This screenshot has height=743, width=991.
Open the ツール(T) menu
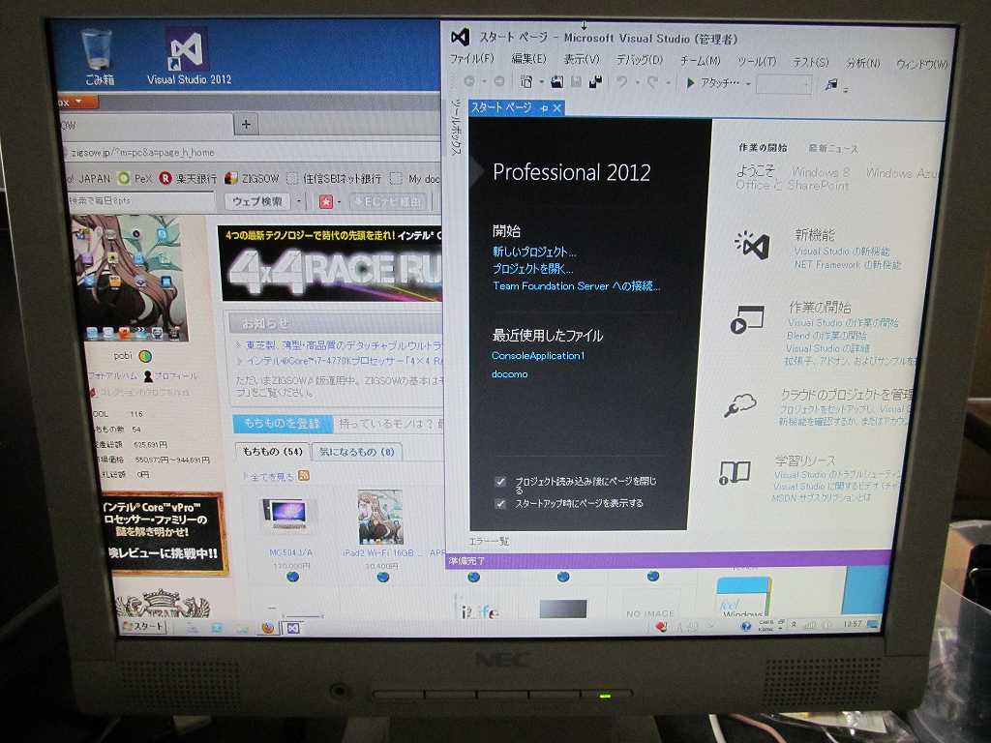pyautogui.click(x=757, y=61)
